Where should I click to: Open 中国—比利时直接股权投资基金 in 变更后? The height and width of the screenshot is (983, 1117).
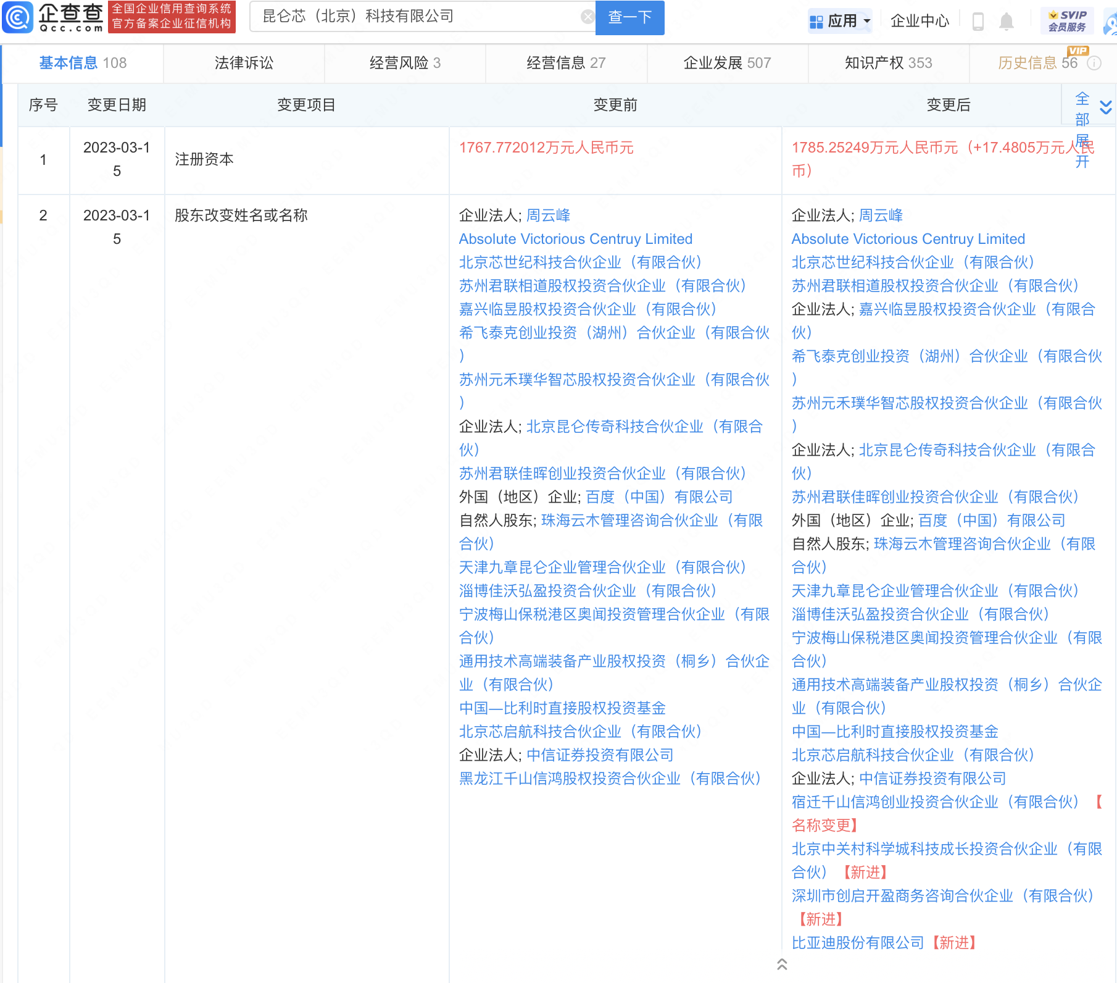[895, 732]
